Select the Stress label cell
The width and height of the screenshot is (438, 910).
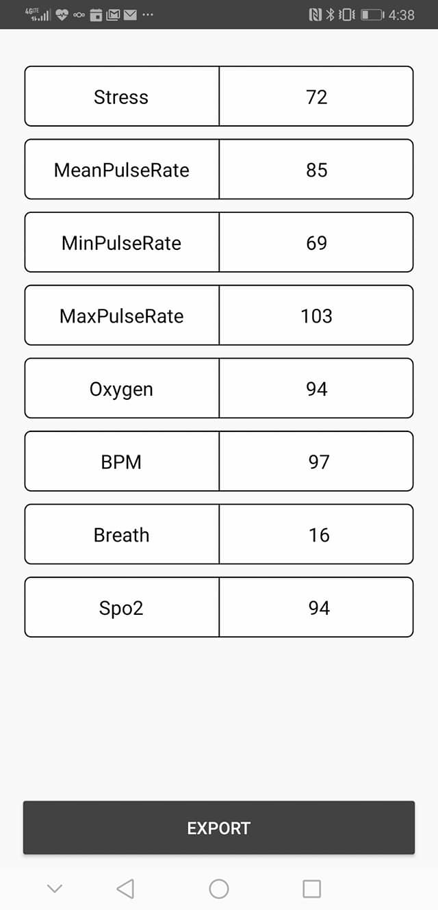click(x=122, y=97)
